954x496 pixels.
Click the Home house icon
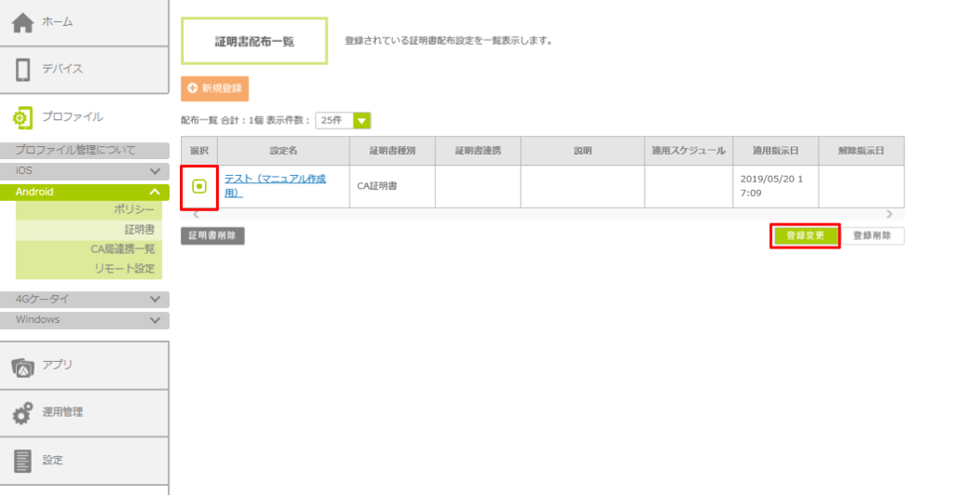(22, 21)
